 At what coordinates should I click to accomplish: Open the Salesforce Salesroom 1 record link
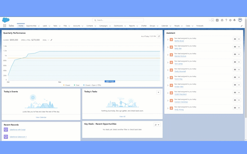[18, 137]
